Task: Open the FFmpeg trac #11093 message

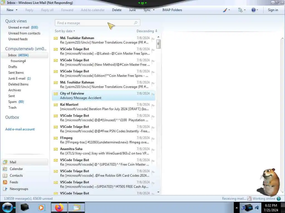Action: pos(104,140)
